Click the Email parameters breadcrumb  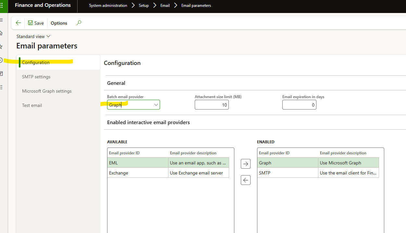tap(196, 6)
